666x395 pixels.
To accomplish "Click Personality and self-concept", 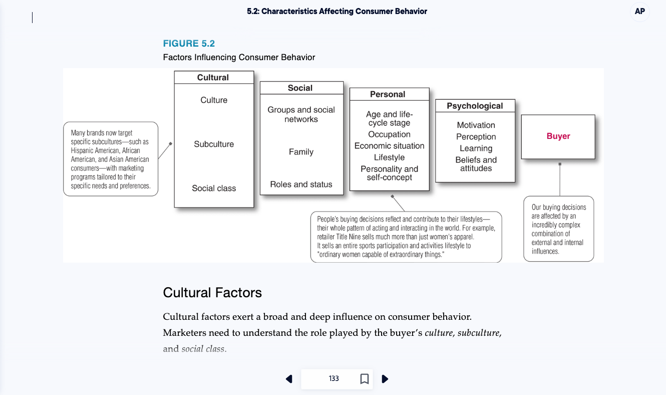I will (389, 173).
